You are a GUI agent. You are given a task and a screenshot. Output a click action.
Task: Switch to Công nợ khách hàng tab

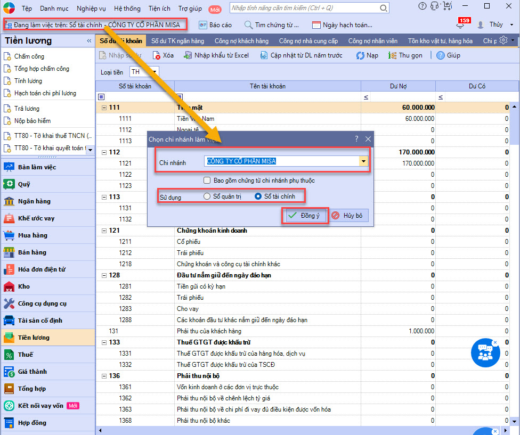pos(241,41)
